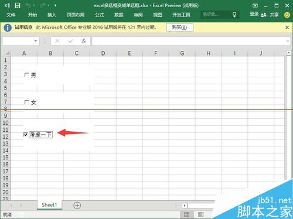Click the Save icon in quick access toolbar
The height and width of the screenshot is (219, 293).
click(18, 5)
